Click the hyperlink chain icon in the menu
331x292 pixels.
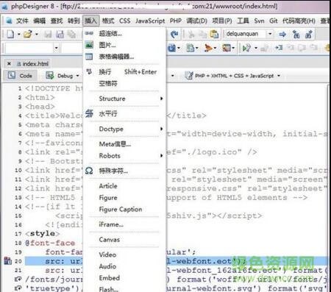point(89,33)
